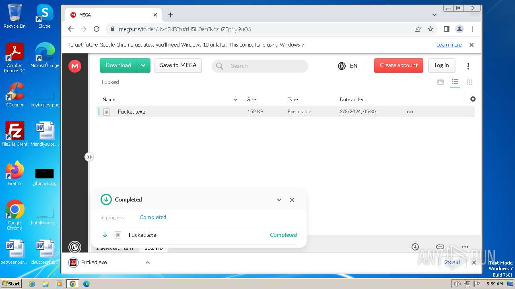Open column settings gear
Viewport: 515px width, 289px height.
[x=473, y=99]
